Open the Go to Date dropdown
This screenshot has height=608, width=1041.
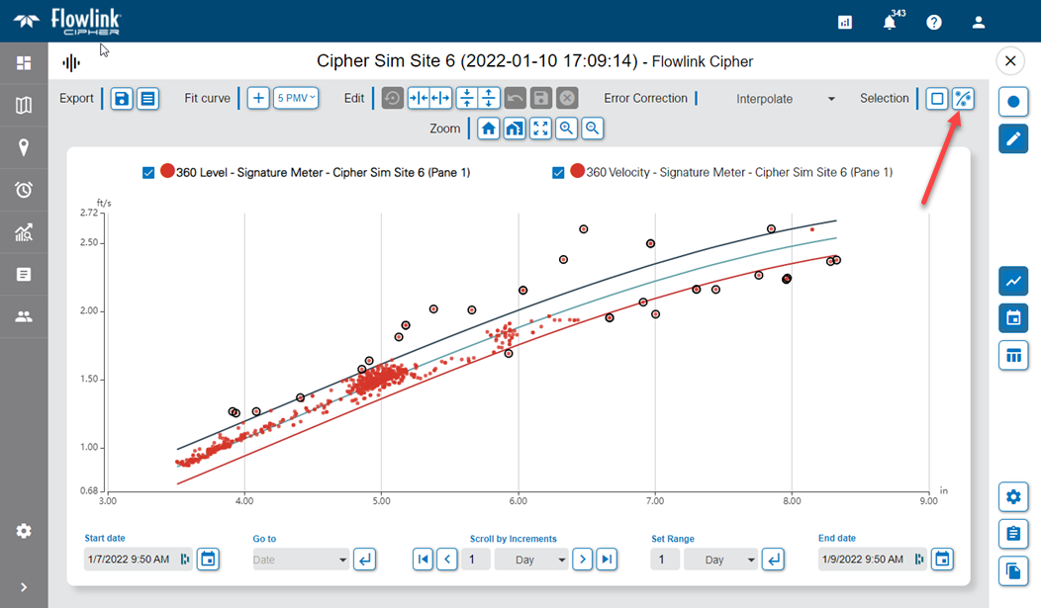coord(301,560)
